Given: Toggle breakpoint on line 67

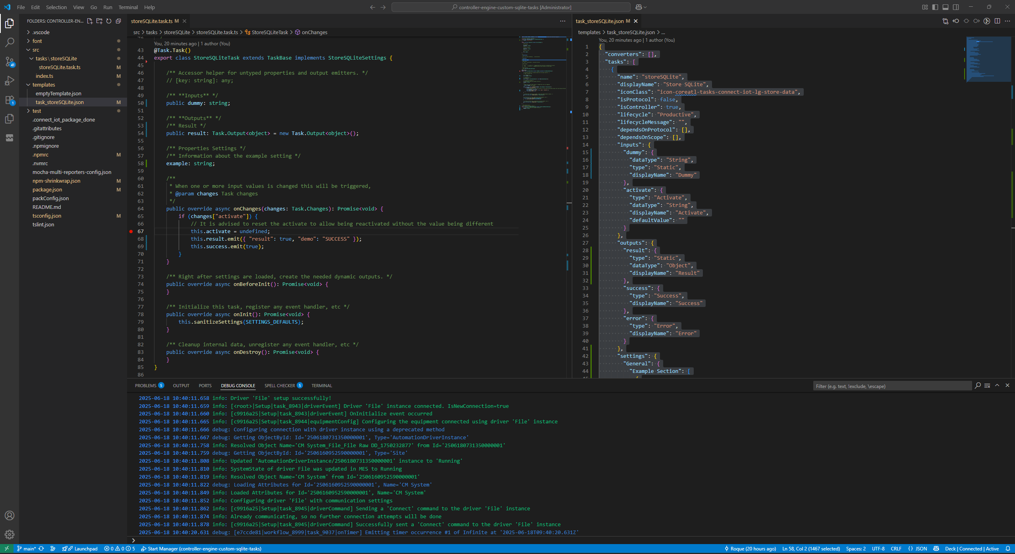Looking at the screenshot, I should pos(131,231).
